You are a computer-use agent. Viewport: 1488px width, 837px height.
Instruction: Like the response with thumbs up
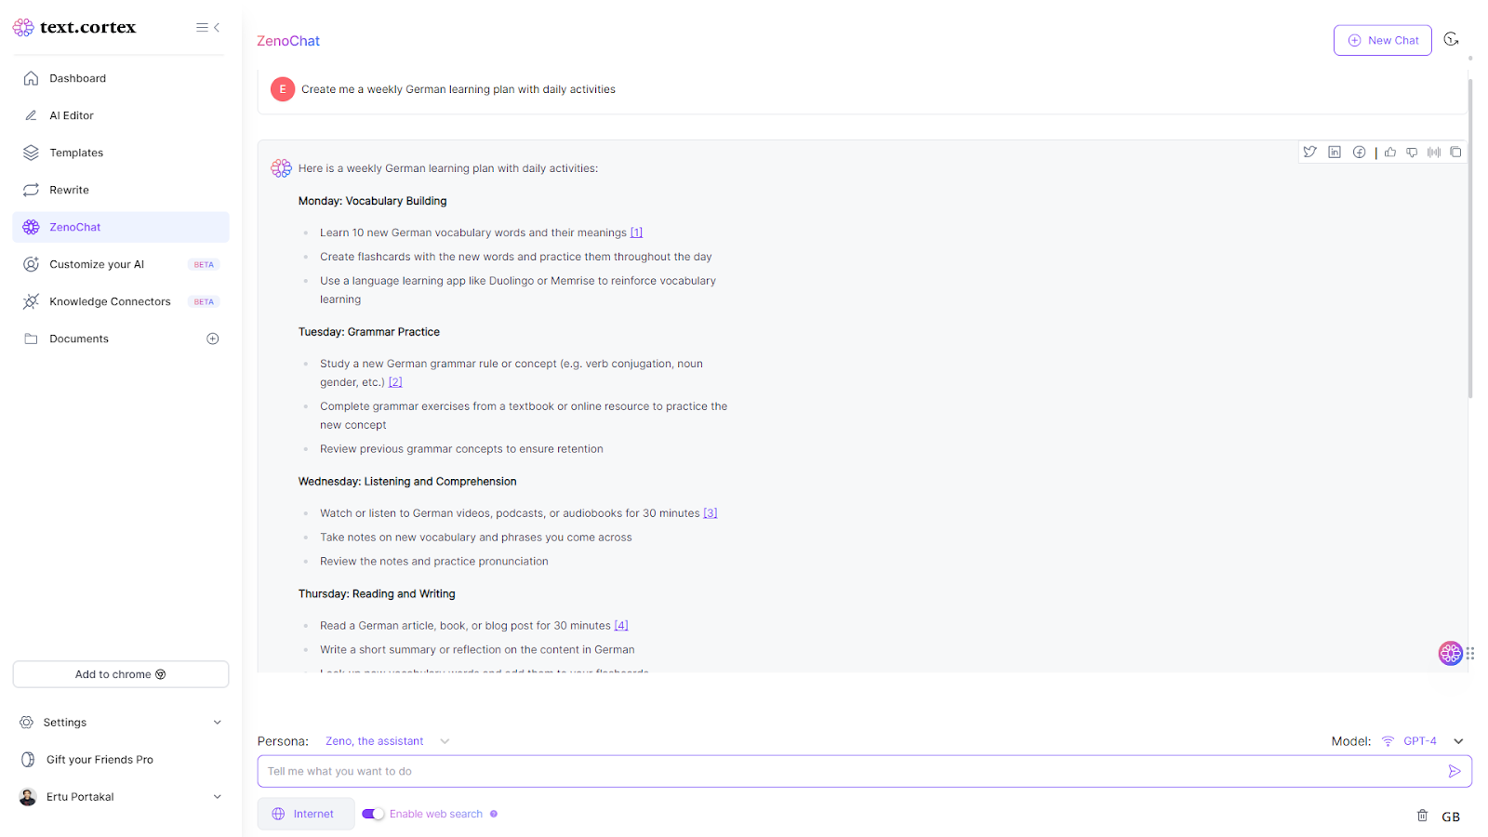click(1390, 153)
